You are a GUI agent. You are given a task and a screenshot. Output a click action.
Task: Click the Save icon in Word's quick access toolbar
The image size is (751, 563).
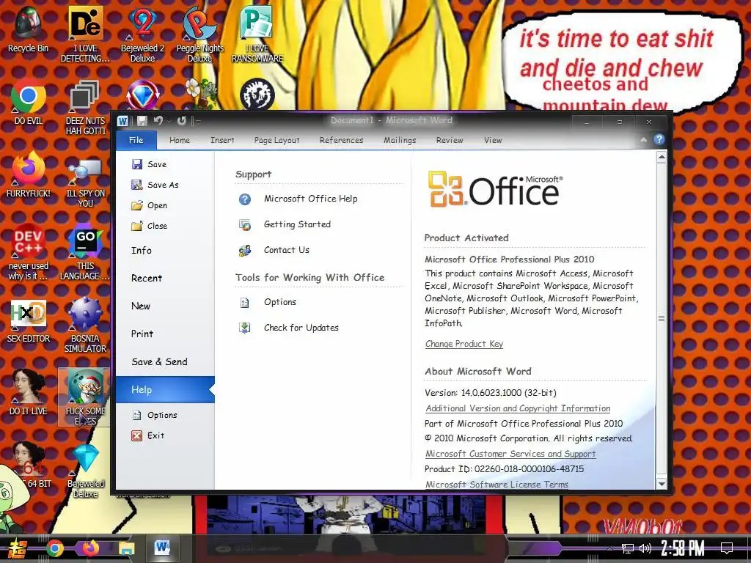click(142, 121)
